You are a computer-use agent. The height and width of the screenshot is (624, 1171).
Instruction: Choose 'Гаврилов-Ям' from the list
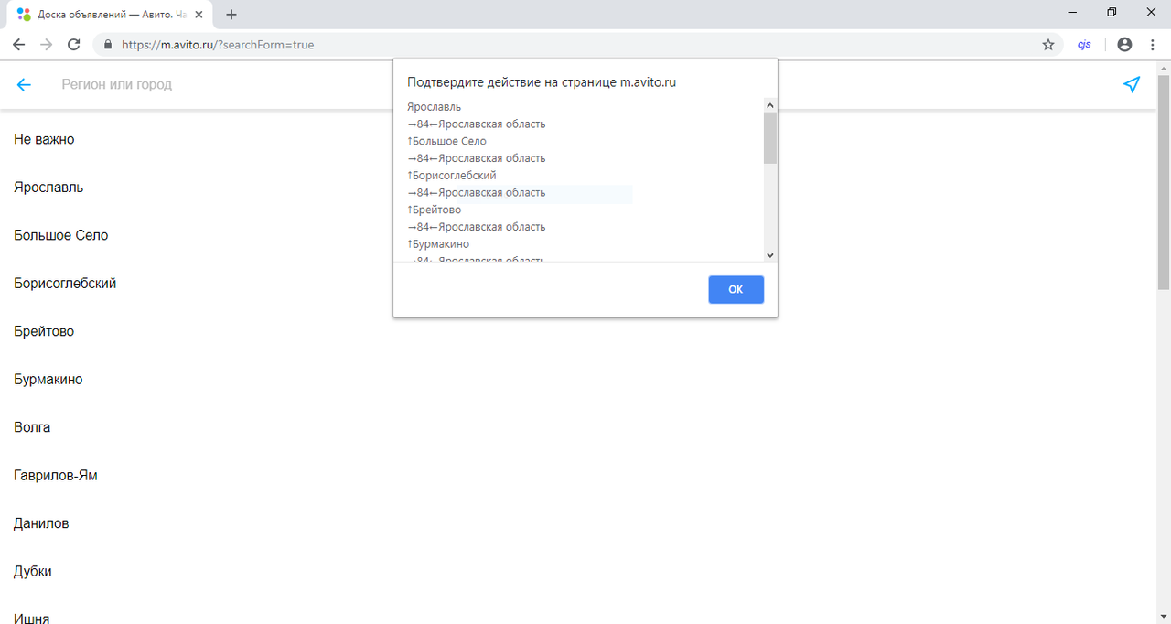click(x=56, y=476)
